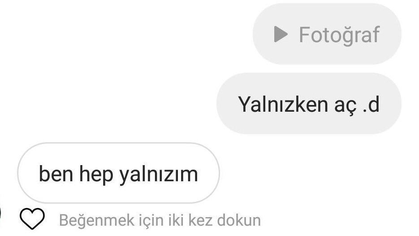
Task: Click the "Beğenmek için iki kez dokun" hint
Action: [160, 220]
